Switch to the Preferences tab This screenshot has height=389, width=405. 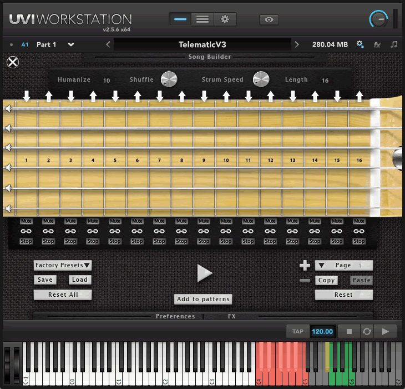[175, 316]
